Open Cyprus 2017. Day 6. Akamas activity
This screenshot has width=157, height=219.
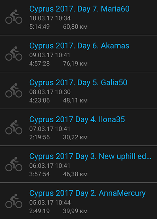pyautogui.click(x=79, y=46)
